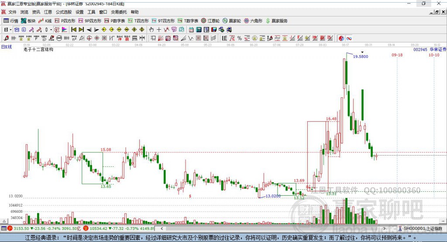This screenshot has width=447, height=242.
Task: Toggle the yin-yang indicator button
Action: pos(341,38)
